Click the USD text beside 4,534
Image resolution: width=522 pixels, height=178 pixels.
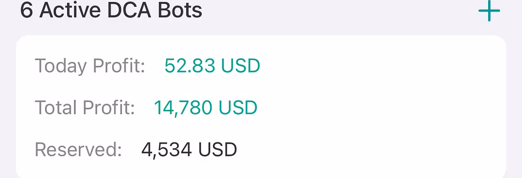click(217, 149)
